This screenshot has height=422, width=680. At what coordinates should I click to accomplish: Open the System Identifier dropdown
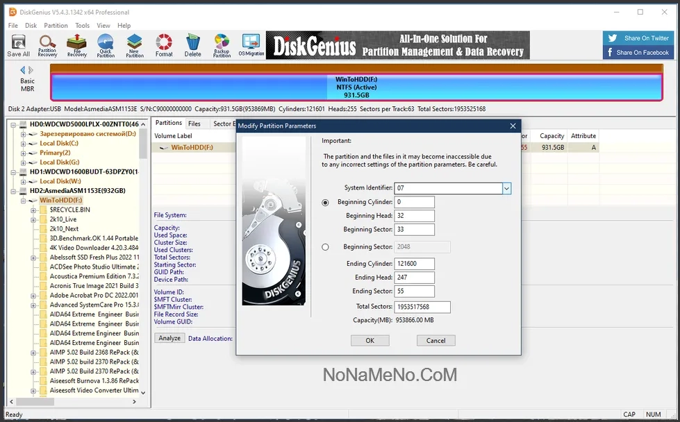tap(506, 188)
